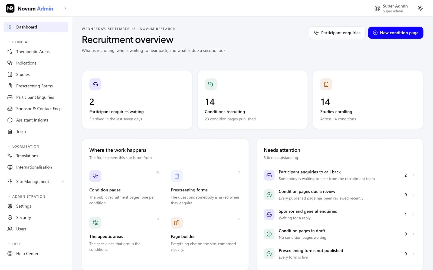Open the Users page in sidebar

pos(36,229)
